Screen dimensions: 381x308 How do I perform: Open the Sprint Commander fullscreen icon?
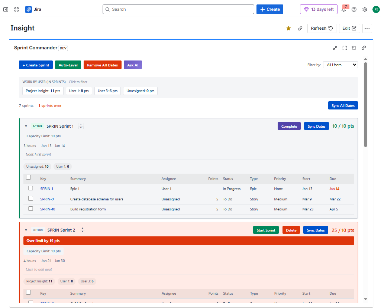(345, 48)
